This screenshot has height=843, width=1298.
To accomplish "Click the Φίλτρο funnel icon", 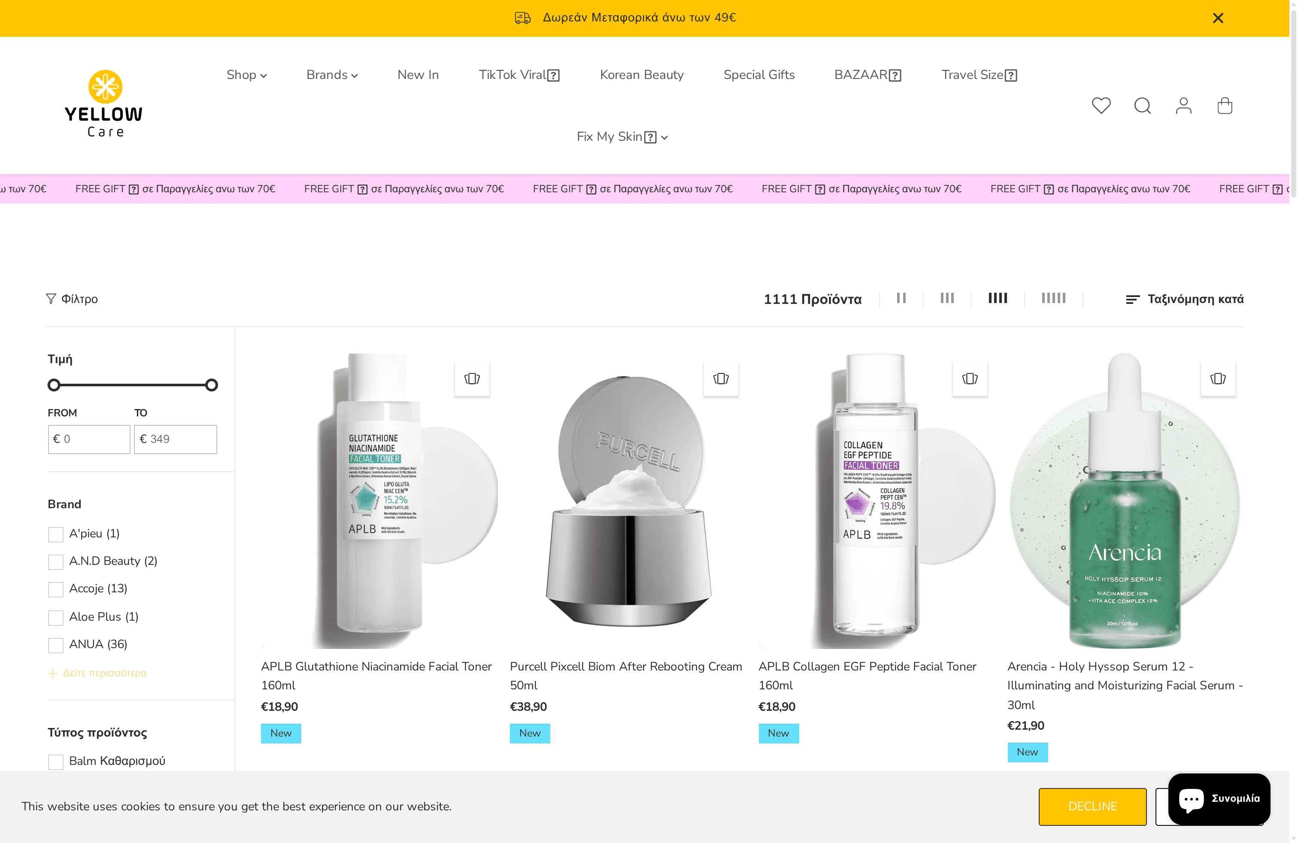I will (51, 298).
